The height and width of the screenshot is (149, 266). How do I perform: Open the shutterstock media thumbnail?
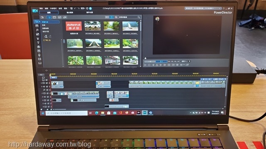(74, 26)
